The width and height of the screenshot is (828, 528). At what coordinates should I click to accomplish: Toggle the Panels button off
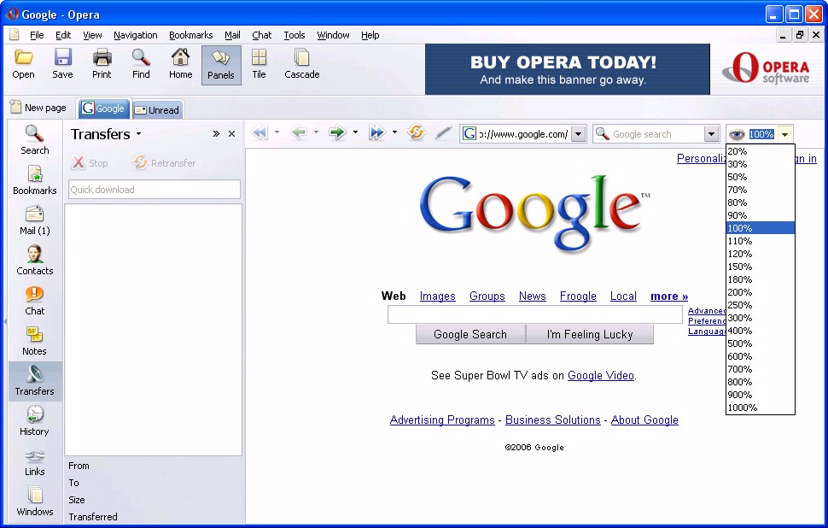click(221, 65)
